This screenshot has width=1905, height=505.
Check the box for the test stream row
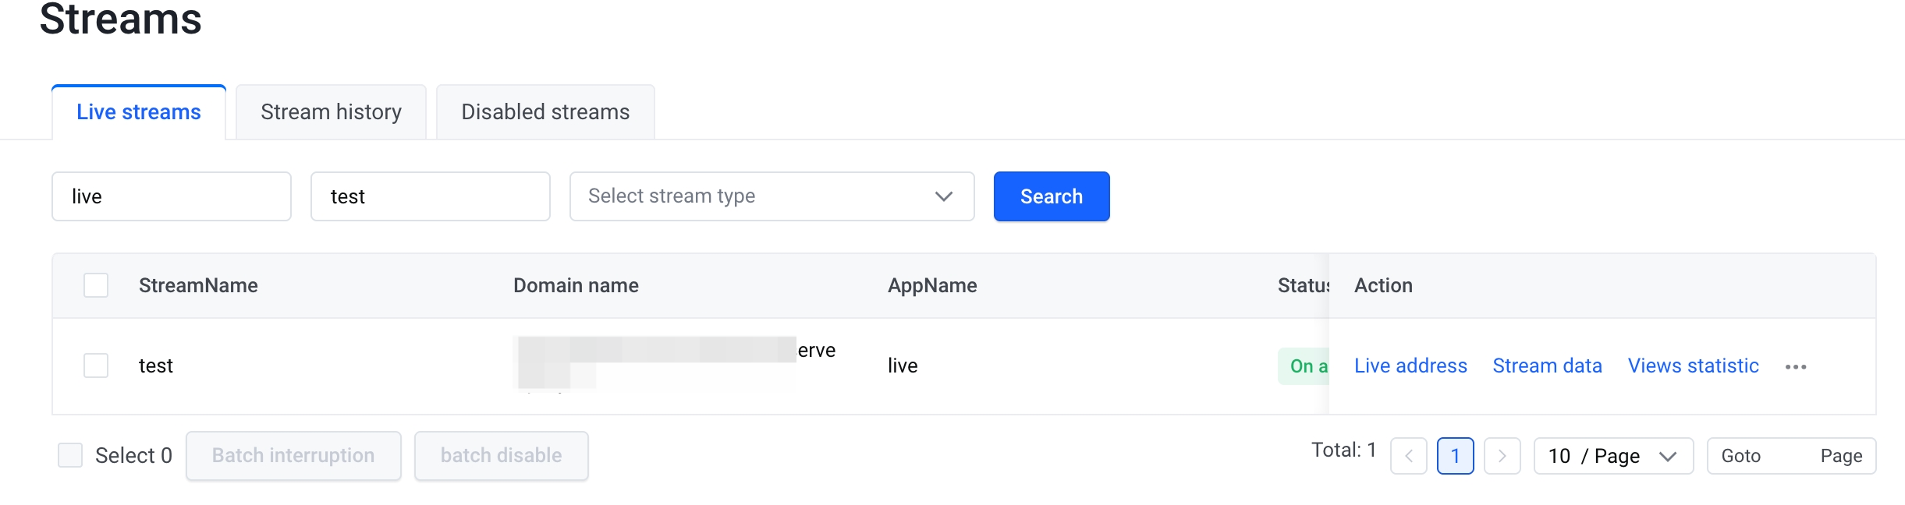(96, 366)
